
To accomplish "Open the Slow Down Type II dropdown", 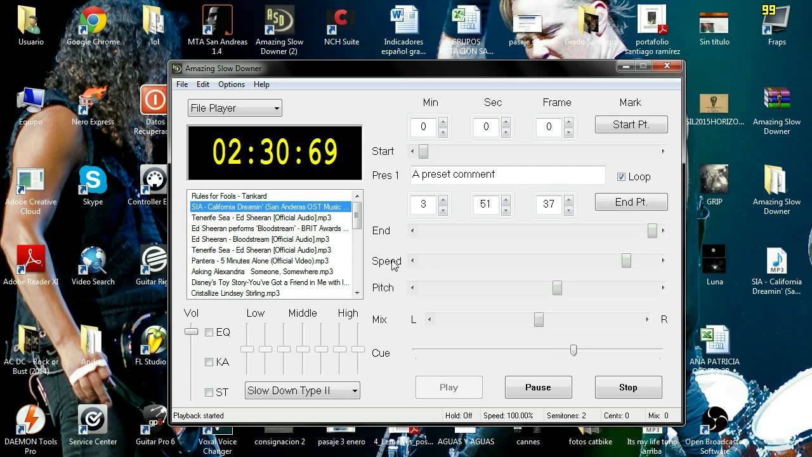I will (303, 390).
